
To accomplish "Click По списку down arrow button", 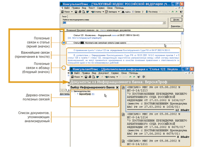I will (x=152, y=12).
